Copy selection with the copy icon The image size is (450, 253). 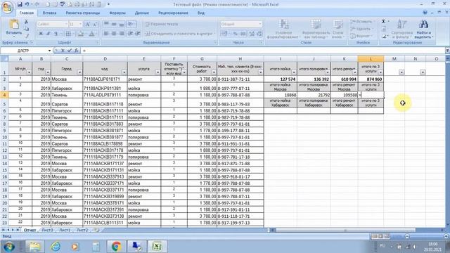[x=26, y=29]
